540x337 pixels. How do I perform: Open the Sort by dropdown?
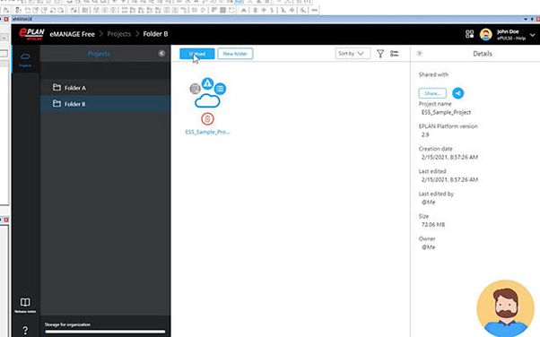pyautogui.click(x=353, y=54)
